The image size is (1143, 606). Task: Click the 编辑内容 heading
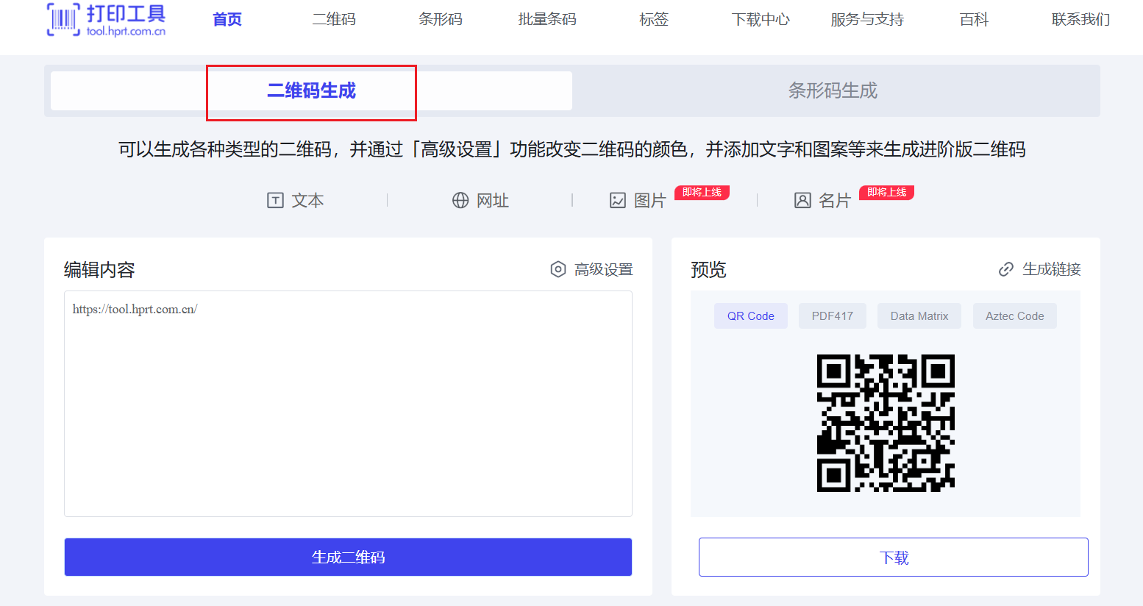tap(99, 269)
